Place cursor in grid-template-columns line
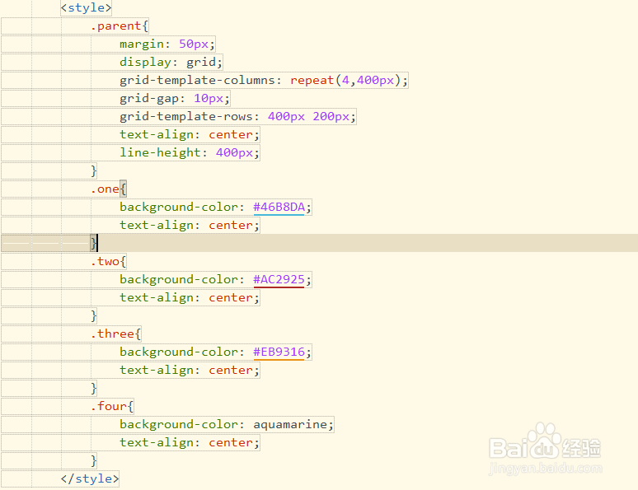This screenshot has height=490, width=638. coord(264,80)
